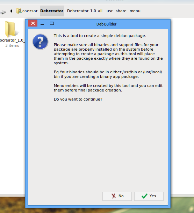The image size is (194, 213).
Task: Minimize the Deb Builder window
Action: coord(42,24)
